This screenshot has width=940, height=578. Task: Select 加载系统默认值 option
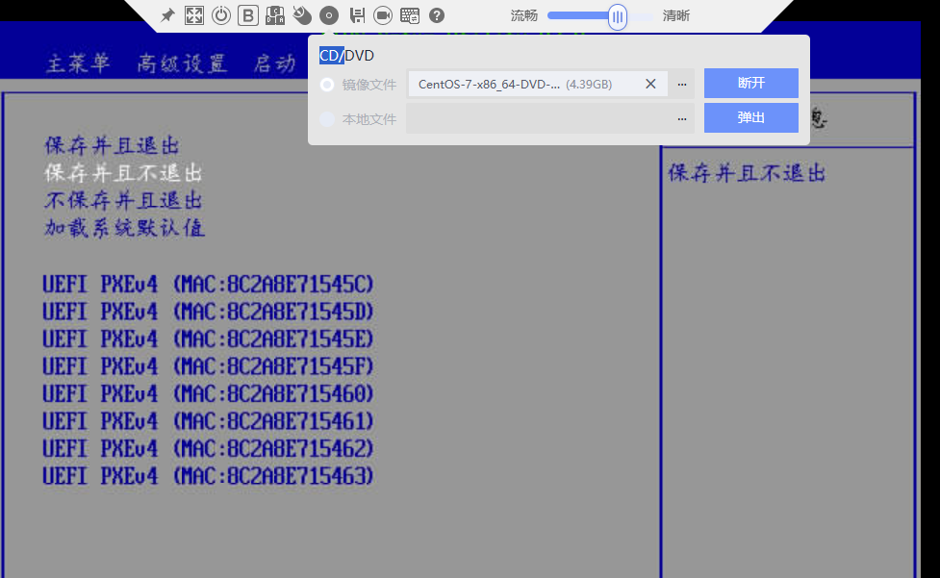(x=125, y=228)
